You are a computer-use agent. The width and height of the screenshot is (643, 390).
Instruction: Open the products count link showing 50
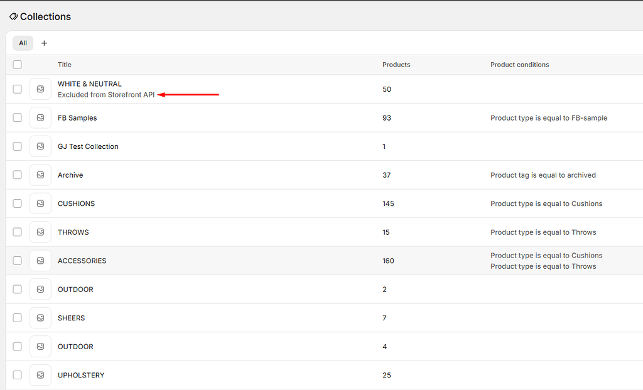[386, 89]
